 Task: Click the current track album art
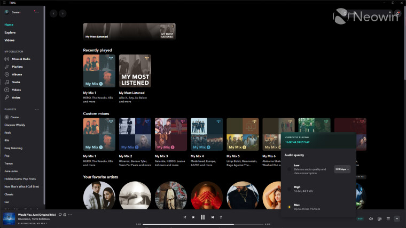click(9, 219)
